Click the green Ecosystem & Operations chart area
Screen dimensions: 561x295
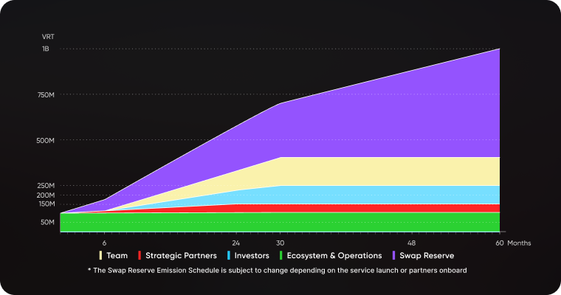pos(295,222)
